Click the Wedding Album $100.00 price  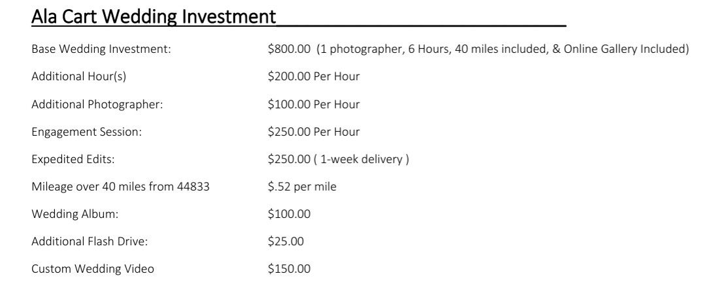289,214
